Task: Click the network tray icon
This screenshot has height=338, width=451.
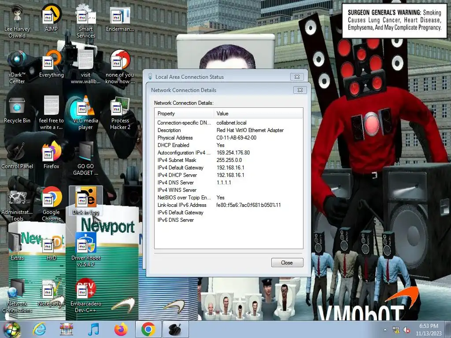Action: click(396, 330)
